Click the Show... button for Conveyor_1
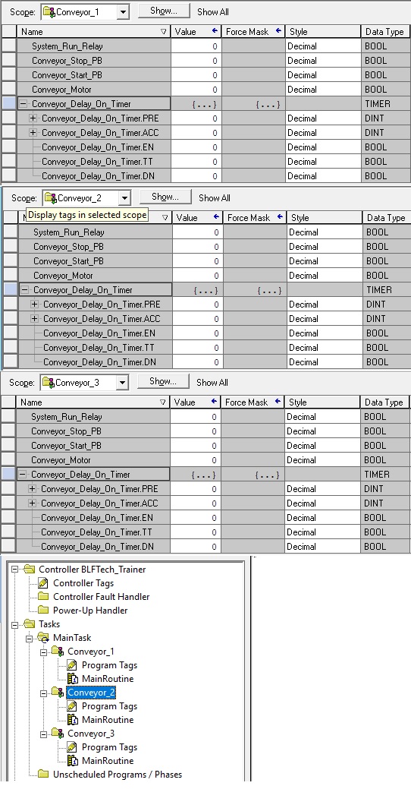The image size is (411, 789). click(x=164, y=11)
